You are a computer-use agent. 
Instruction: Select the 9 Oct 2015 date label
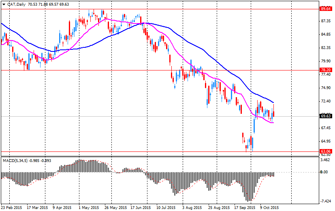coord(269,208)
